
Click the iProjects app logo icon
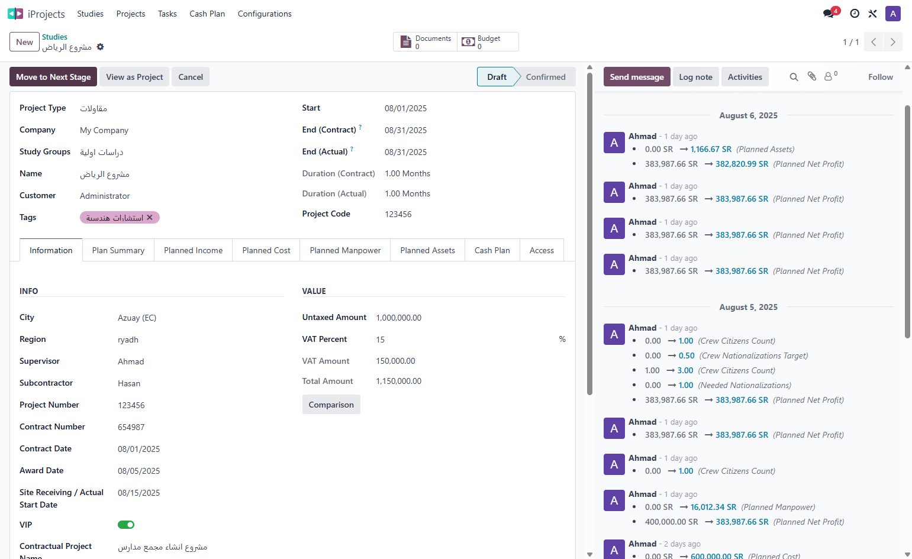pyautogui.click(x=15, y=14)
